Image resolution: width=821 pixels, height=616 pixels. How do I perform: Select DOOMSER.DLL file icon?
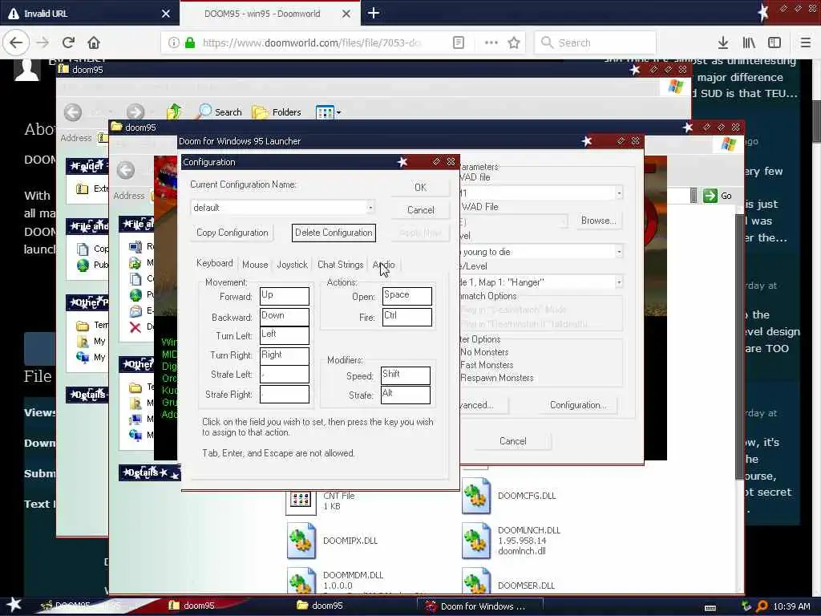476,581
